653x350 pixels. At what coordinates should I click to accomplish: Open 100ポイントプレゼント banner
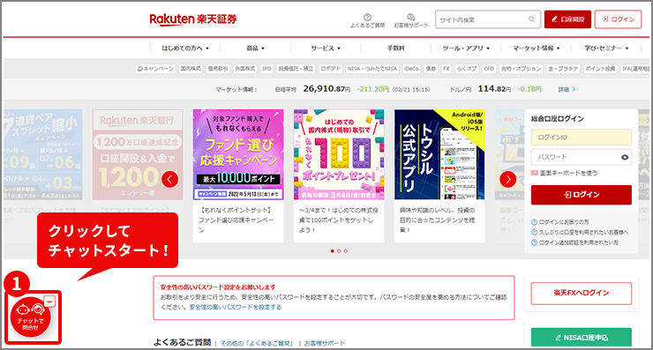pos(339,175)
